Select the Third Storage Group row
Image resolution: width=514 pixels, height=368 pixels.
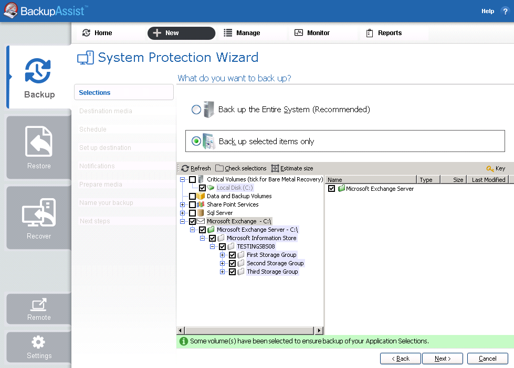[x=272, y=272]
